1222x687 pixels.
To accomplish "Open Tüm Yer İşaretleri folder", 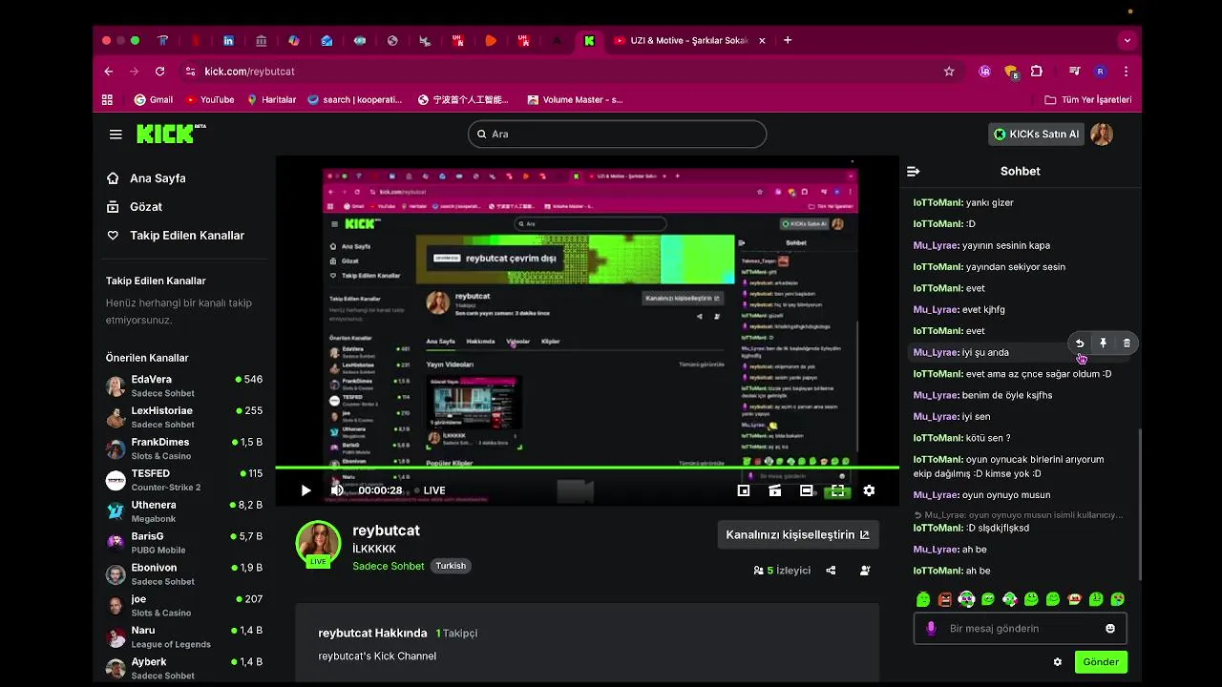I will 1088,99.
